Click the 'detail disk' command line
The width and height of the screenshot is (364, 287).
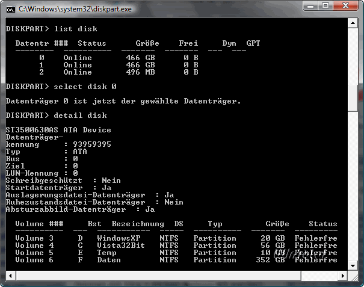click(57, 116)
